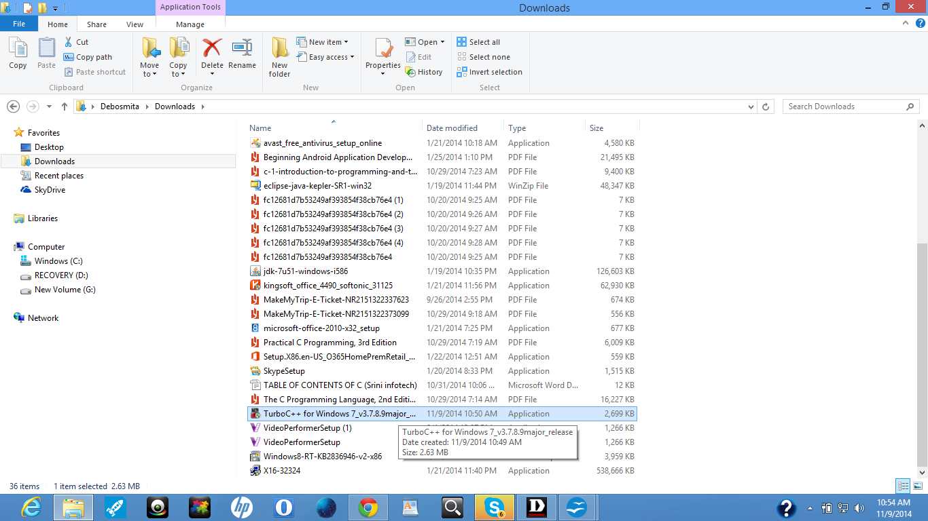Click the History icon in Open group
The height and width of the screenshot is (521, 928).
coord(410,72)
